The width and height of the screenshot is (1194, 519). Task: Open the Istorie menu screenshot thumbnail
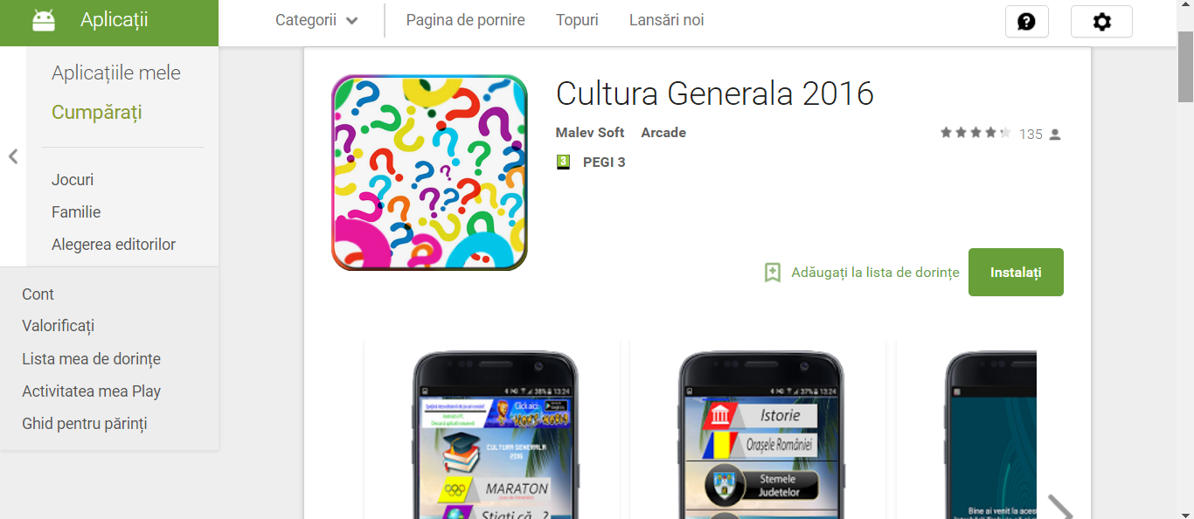[x=759, y=429]
